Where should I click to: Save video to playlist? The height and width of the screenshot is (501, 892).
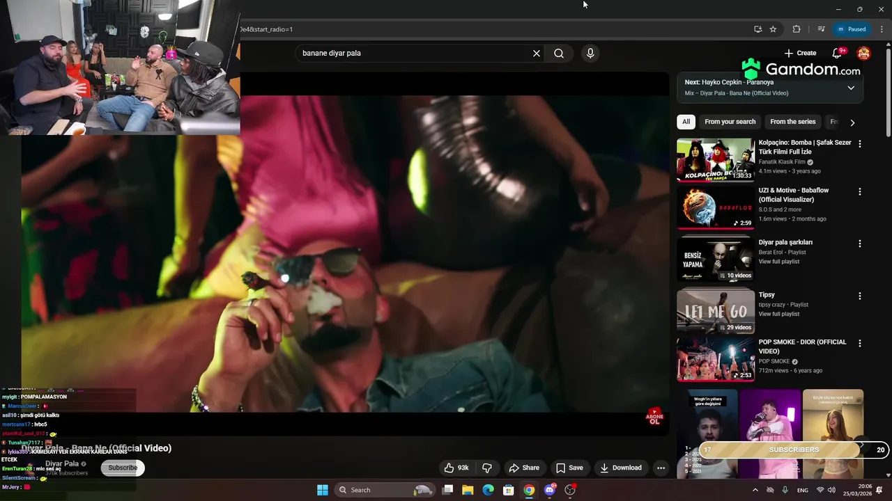(569, 468)
